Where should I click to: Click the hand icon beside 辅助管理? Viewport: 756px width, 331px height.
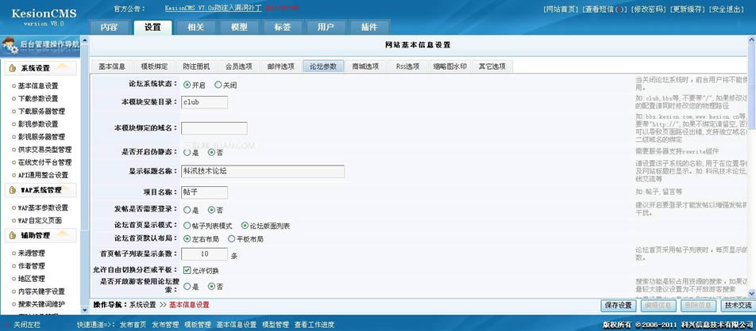(12, 235)
